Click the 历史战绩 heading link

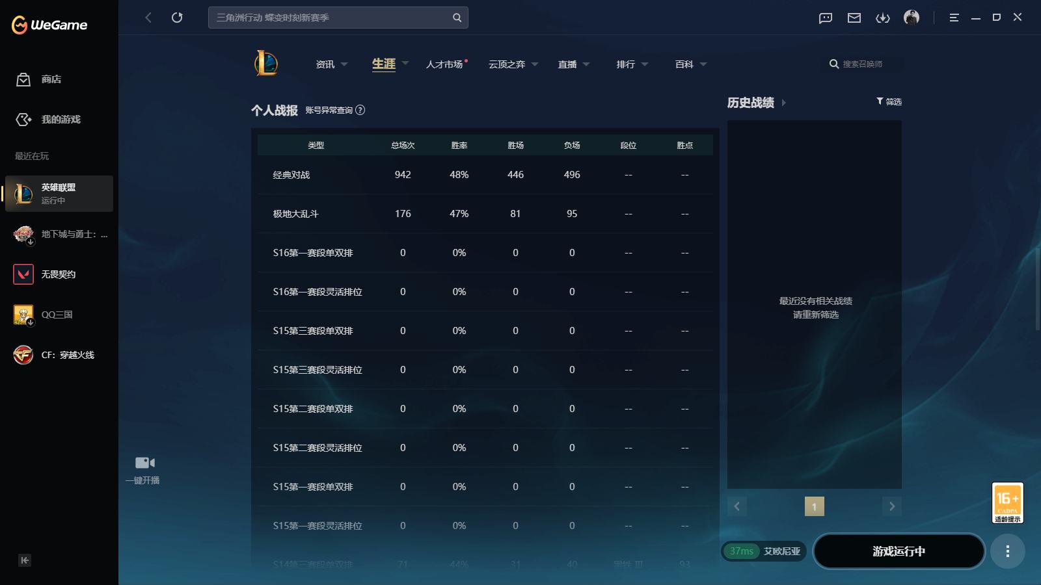click(x=751, y=103)
